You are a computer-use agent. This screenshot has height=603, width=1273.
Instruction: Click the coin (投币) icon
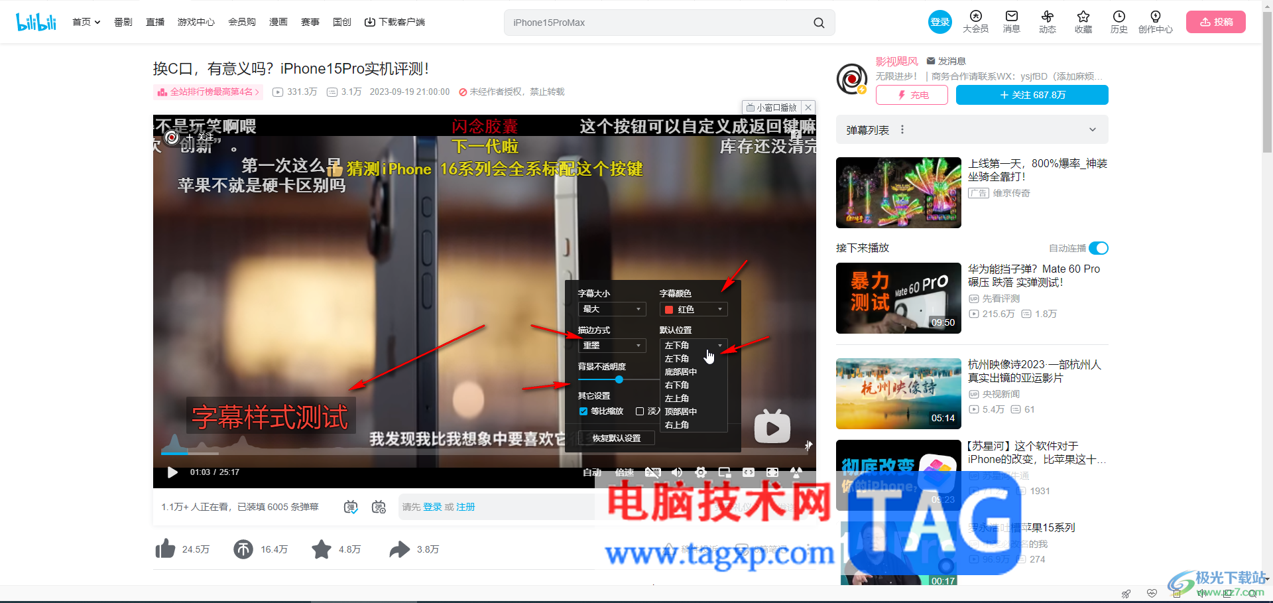(x=243, y=549)
